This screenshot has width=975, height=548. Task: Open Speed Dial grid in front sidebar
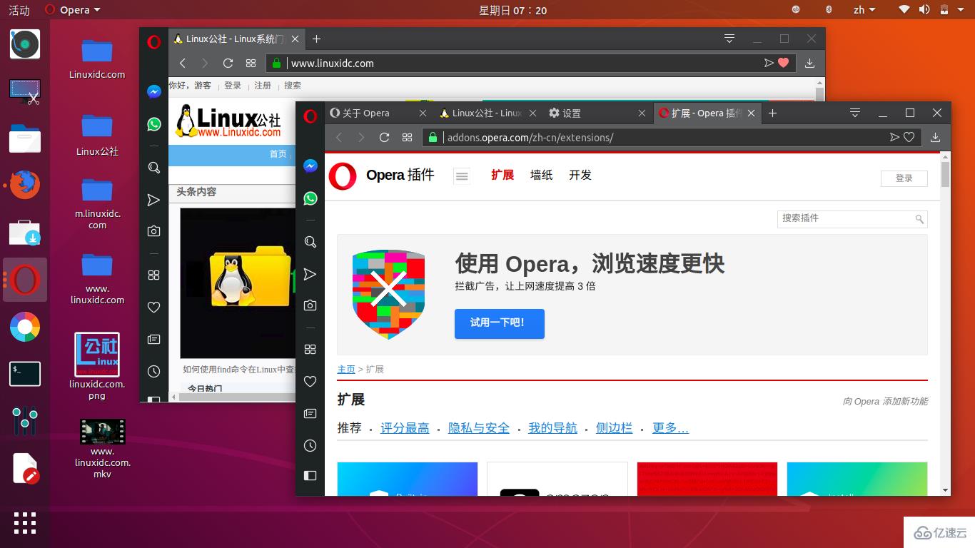point(310,349)
